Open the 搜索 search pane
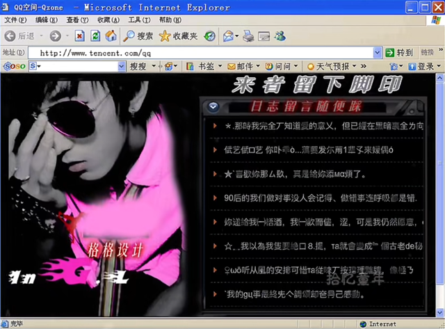 (138, 36)
